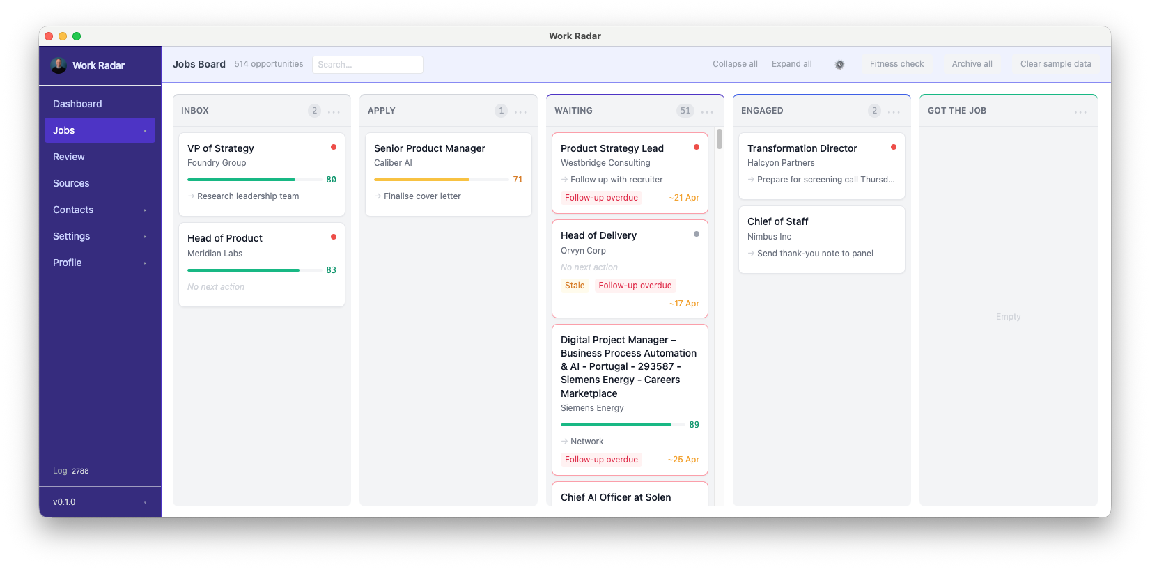Click Follow-up overdue tag on Product Strategy Lead
Screen dimensions: 1150x569
[601, 198]
